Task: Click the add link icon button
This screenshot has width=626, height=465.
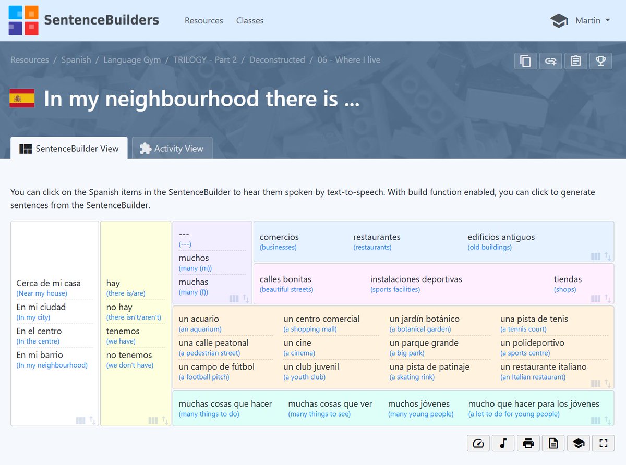Action: [x=550, y=61]
